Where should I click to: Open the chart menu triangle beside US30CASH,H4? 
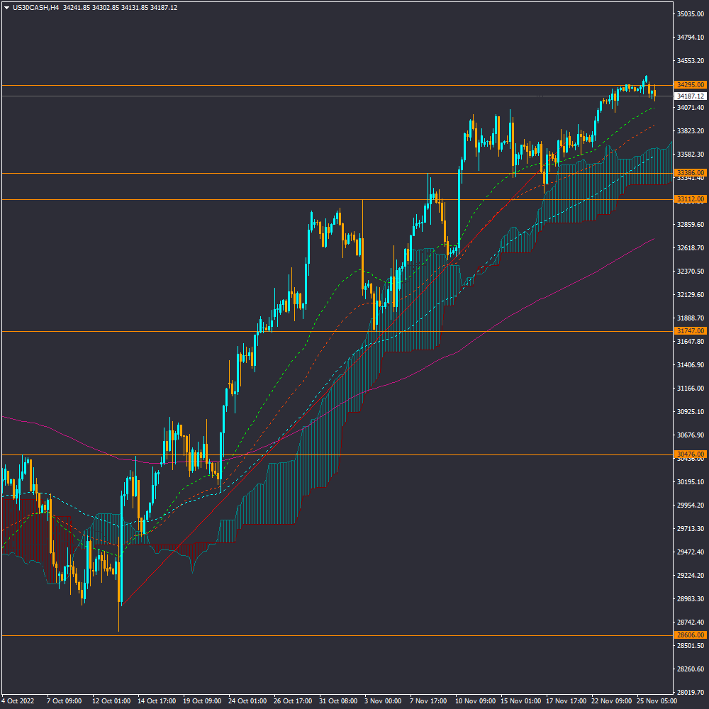tap(6, 7)
